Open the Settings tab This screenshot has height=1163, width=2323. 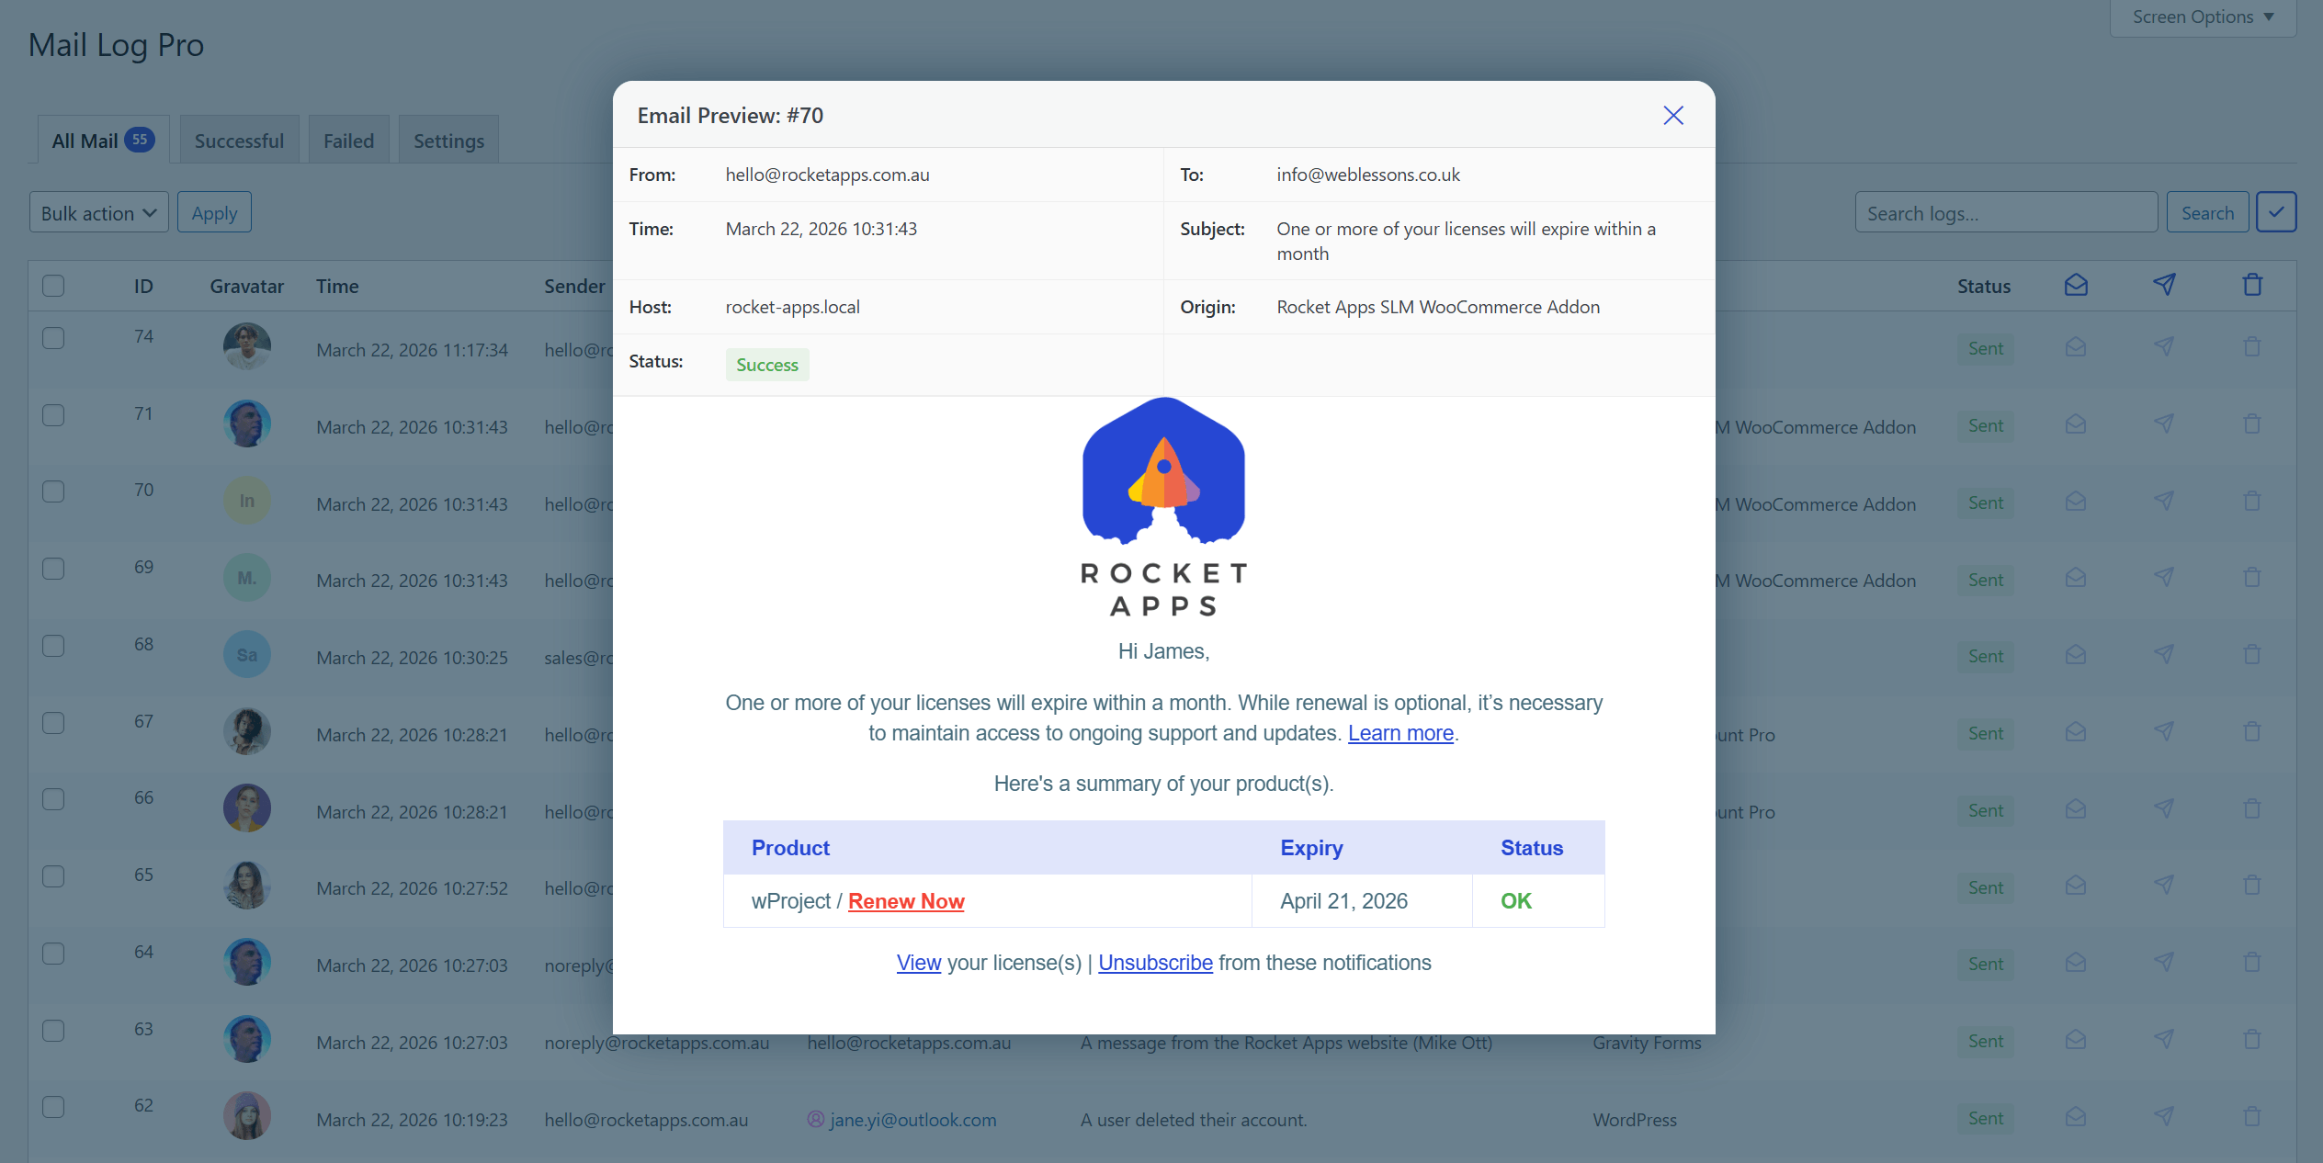coord(448,140)
